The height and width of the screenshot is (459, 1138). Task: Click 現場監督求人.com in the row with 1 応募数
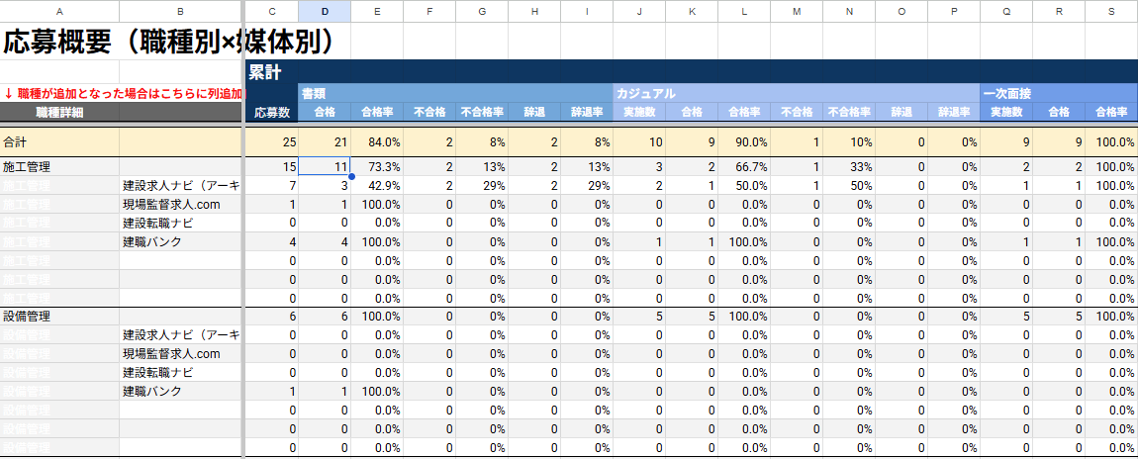pos(180,205)
